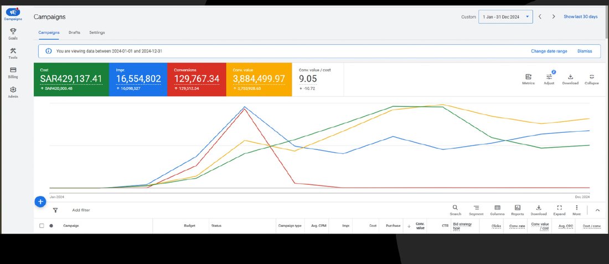Click the Download icon next to Reports
Screen dimensions: 609x264
[x=538, y=210]
